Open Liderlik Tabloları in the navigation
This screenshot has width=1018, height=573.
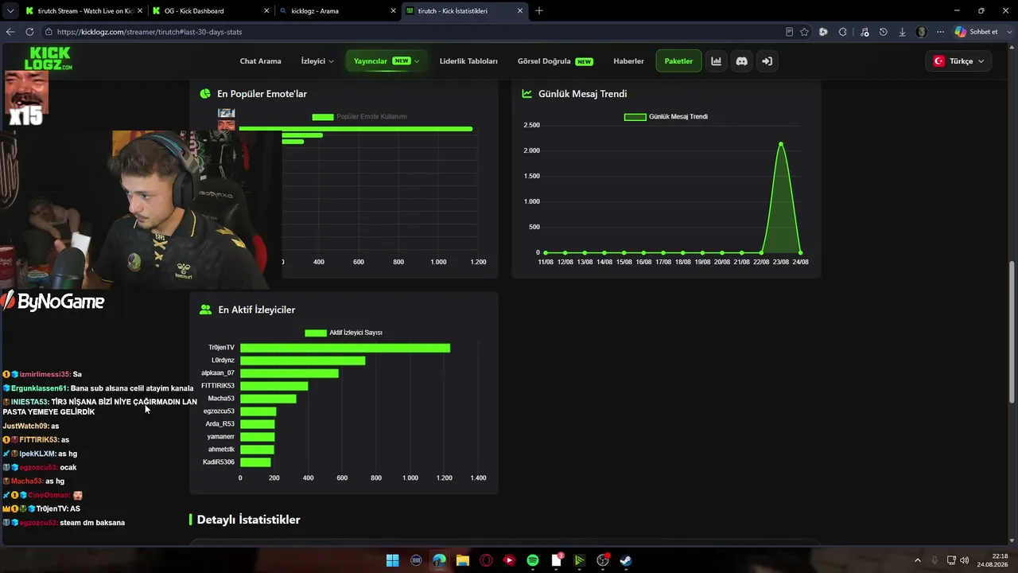(468, 61)
